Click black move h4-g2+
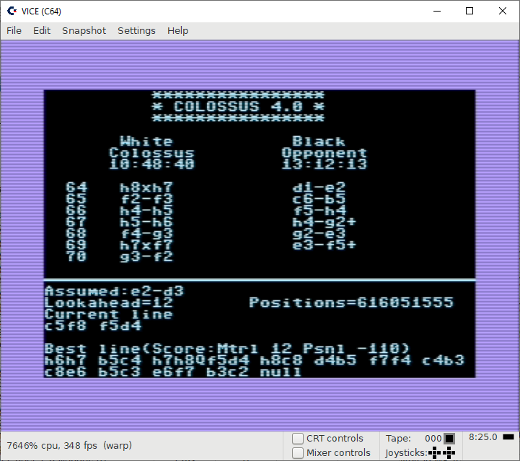The height and width of the screenshot is (461, 520). 324,222
